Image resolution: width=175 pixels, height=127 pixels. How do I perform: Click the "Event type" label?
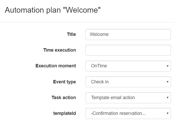(x=64, y=82)
